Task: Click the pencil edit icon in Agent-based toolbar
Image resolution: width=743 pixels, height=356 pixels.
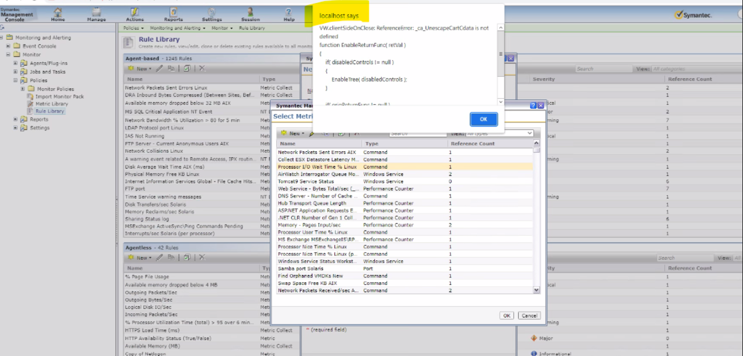Action: 160,69
